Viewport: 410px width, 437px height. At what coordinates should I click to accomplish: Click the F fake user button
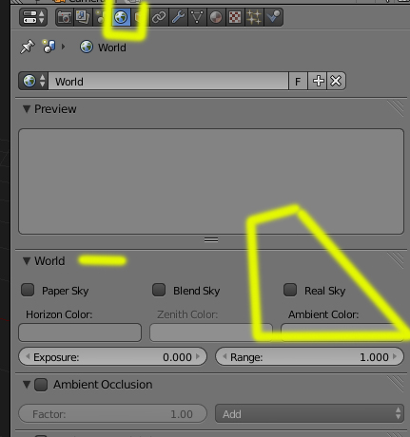(x=298, y=81)
